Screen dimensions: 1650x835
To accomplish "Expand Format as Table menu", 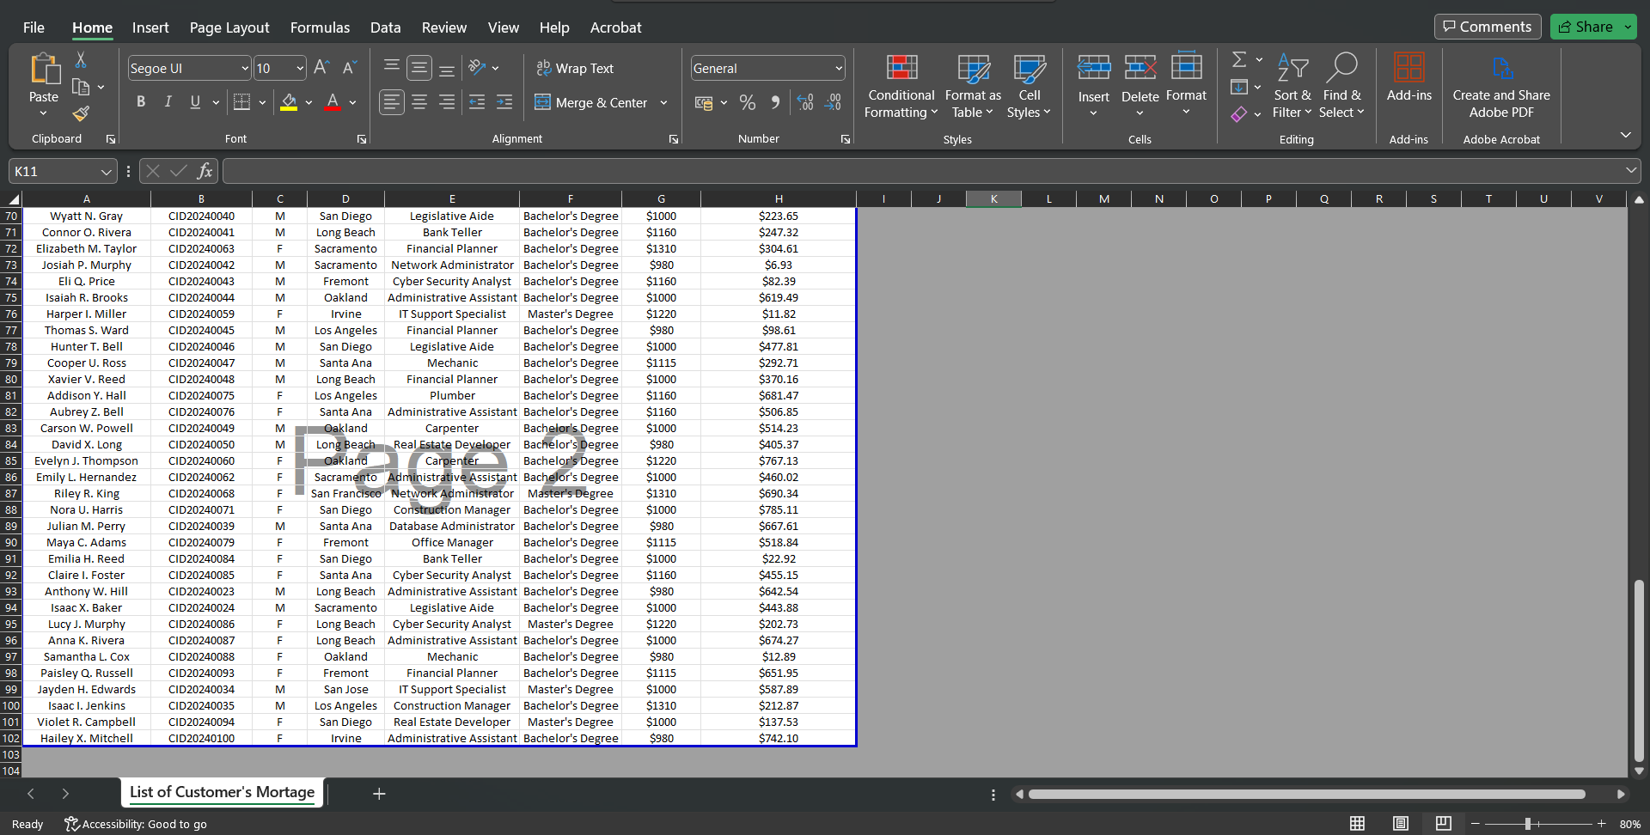I will click(x=973, y=87).
